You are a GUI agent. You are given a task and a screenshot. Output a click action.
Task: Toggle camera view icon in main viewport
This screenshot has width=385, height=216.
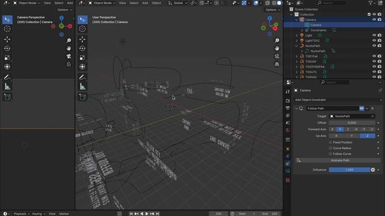277,56
